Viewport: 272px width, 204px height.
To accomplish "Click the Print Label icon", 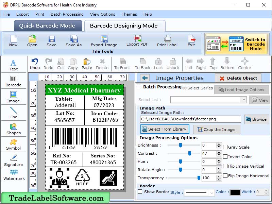I will point(167,41).
